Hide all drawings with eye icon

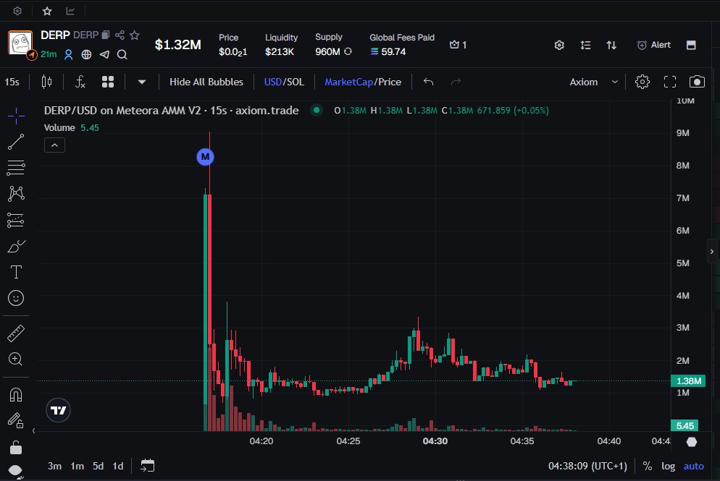[x=16, y=470]
